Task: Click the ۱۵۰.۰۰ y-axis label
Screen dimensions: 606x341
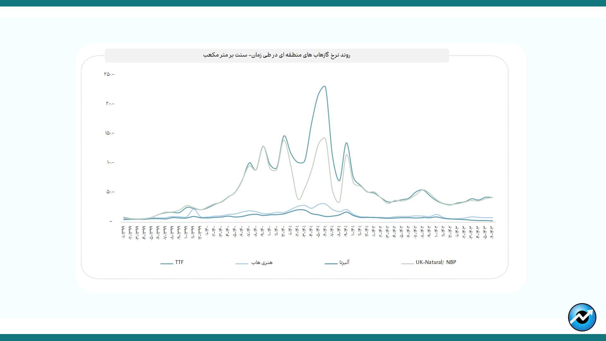Action: point(110,133)
